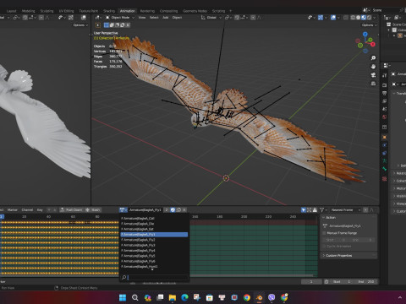Viewport: 406px width, 304px height.
Task: Open Blender from the Windows taskbar
Action: (259, 297)
